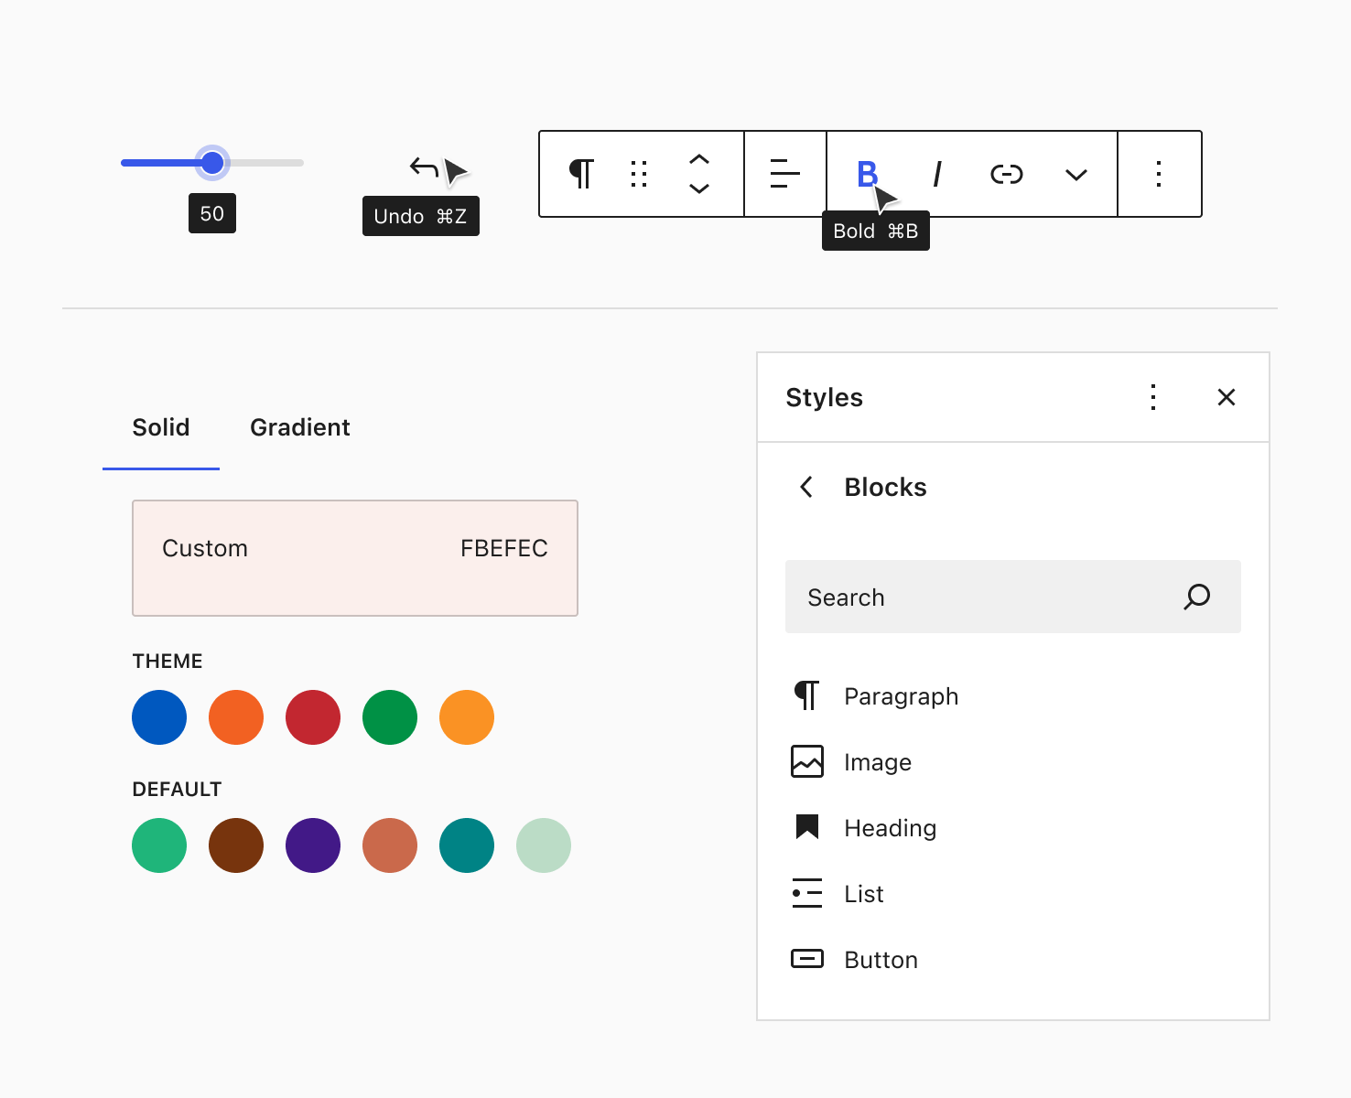Pick the purple default color swatch

(x=313, y=845)
